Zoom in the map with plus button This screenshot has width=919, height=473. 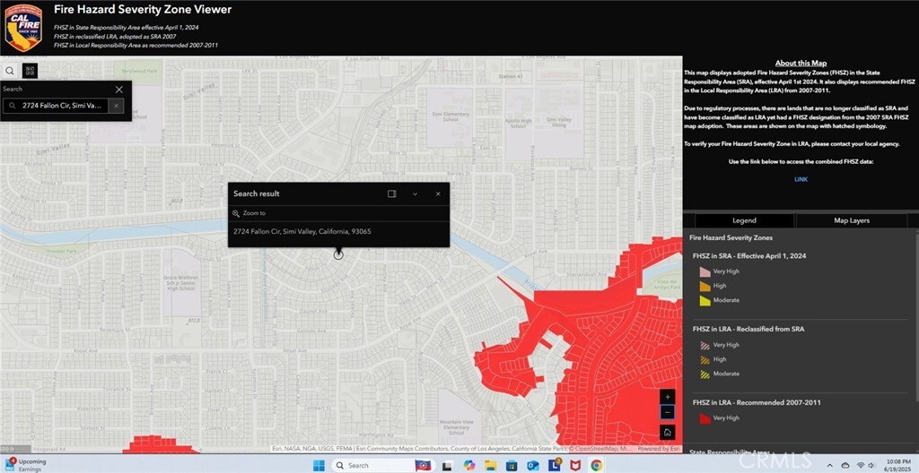[668, 396]
